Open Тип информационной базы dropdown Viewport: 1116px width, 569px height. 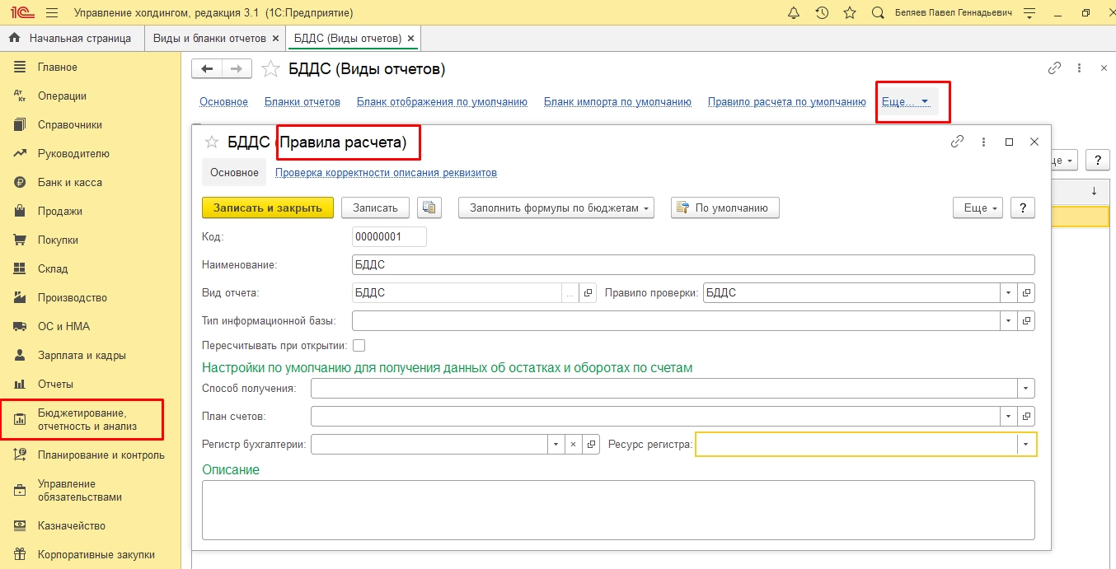pyautogui.click(x=1010, y=320)
